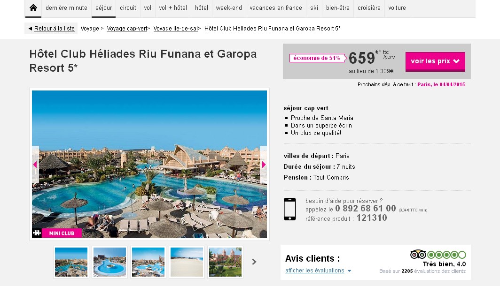Image resolution: width=500 pixels, height=286 pixels.
Task: Follow the Voyage cap-vert breadcrumb link
Action: click(x=127, y=29)
